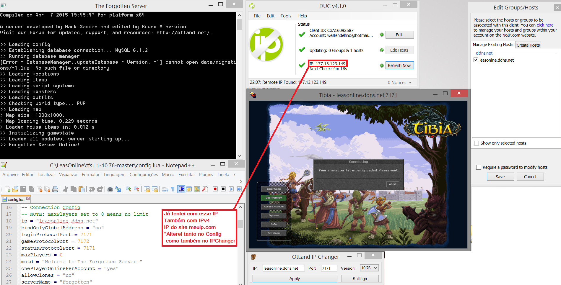
Task: Open Arquivo menu in Notepad++
Action: pyautogui.click(x=10, y=175)
